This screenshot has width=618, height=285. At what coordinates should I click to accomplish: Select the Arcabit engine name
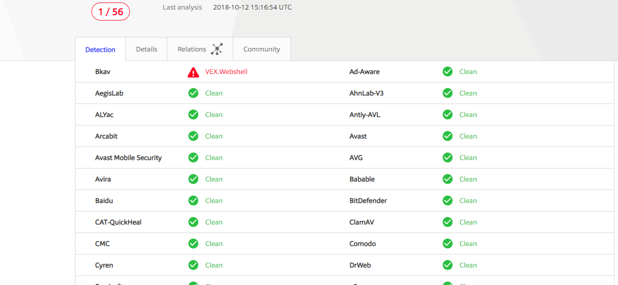(x=106, y=136)
